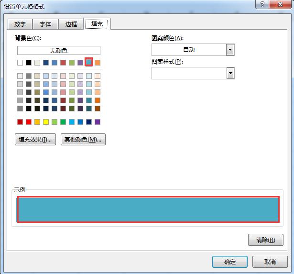Pick light green in standard colors row

[54, 122]
